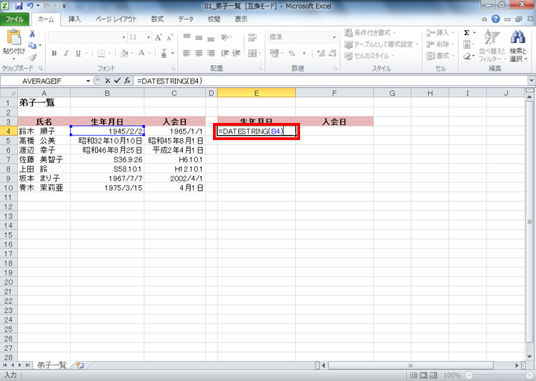The image size is (536, 381).
Task: Open the 書式 cells dropdown
Action: pos(440,56)
